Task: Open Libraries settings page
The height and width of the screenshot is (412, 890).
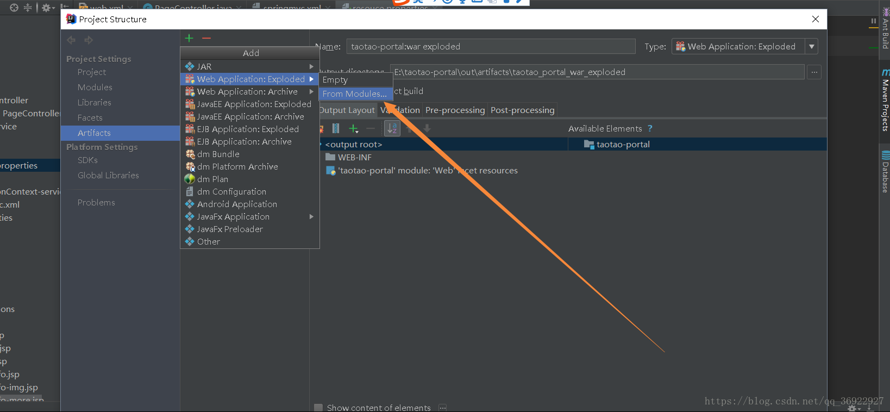Action: coord(95,102)
